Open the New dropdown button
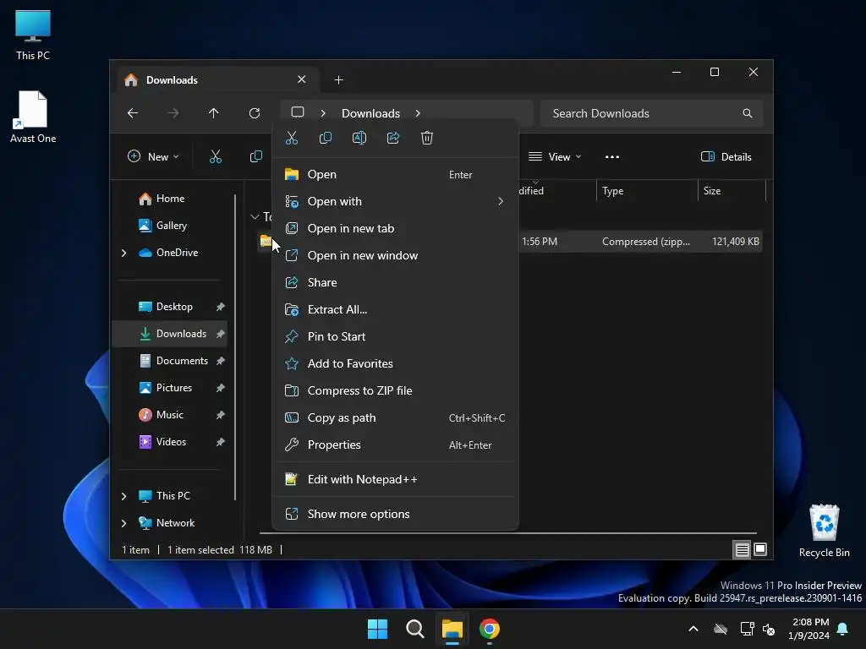The height and width of the screenshot is (649, 866). click(153, 156)
